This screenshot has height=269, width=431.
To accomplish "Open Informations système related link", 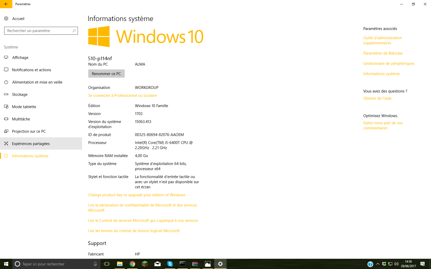I will coord(381,74).
